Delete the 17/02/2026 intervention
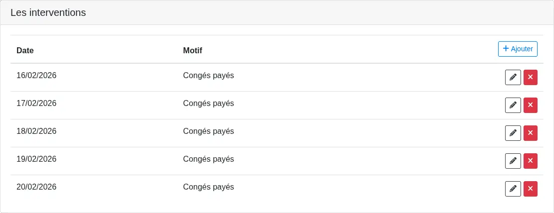The width and height of the screenshot is (554, 213). (x=530, y=106)
